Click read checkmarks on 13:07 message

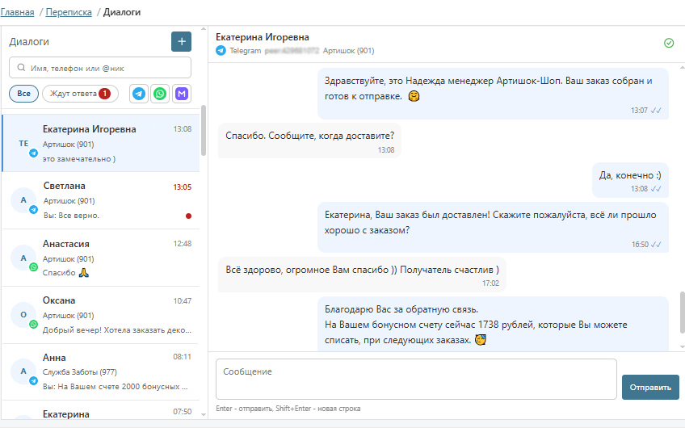656,111
